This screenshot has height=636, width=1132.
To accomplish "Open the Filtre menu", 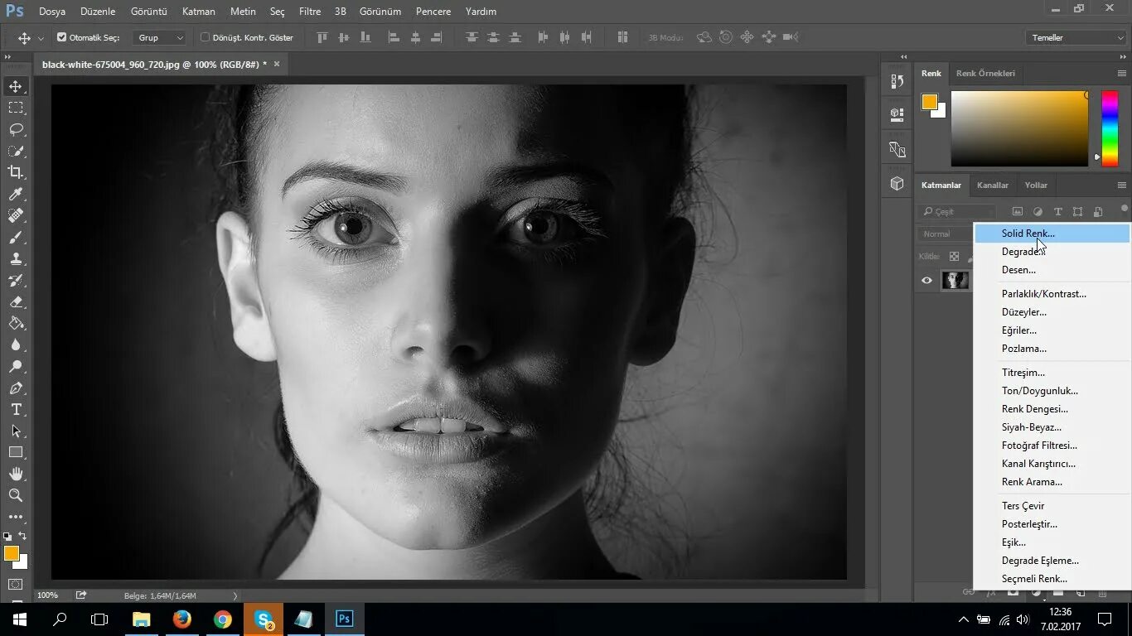I will pyautogui.click(x=310, y=12).
